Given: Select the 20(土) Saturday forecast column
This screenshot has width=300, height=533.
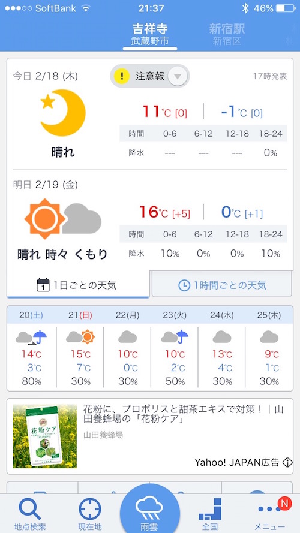Looking at the screenshot, I should pyautogui.click(x=31, y=348).
